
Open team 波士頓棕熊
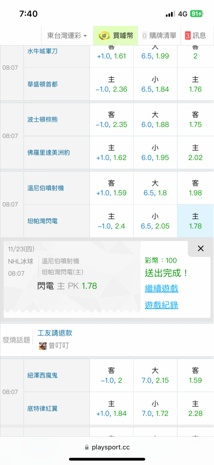(42, 120)
